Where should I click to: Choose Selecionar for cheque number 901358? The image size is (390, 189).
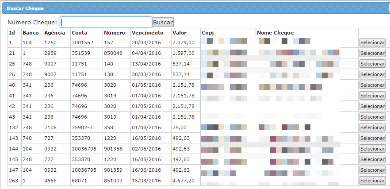(x=372, y=149)
